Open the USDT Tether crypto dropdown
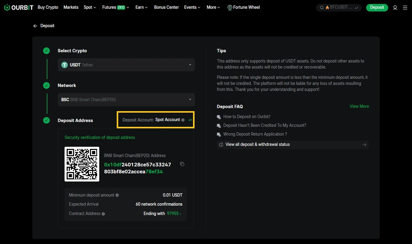 pos(126,65)
